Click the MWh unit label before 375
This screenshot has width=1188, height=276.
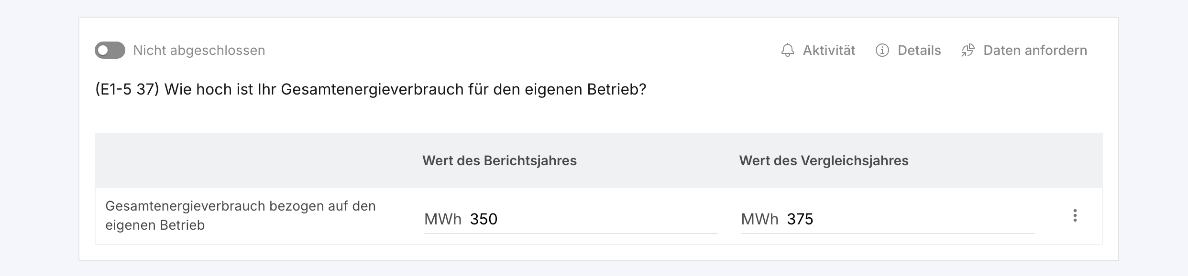[x=759, y=219]
